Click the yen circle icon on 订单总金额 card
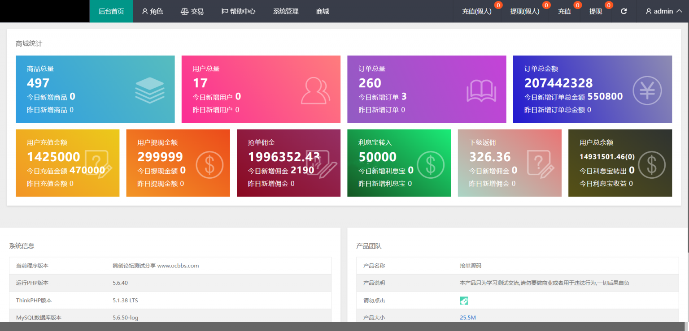This screenshot has height=331, width=689. [x=647, y=90]
